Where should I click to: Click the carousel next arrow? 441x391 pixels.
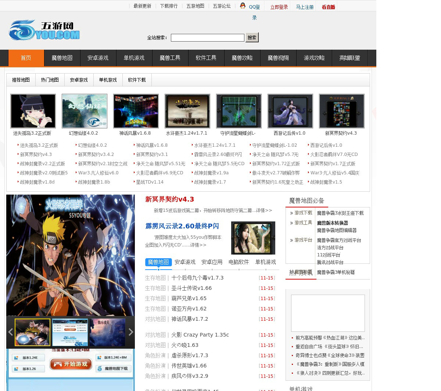tap(131, 332)
